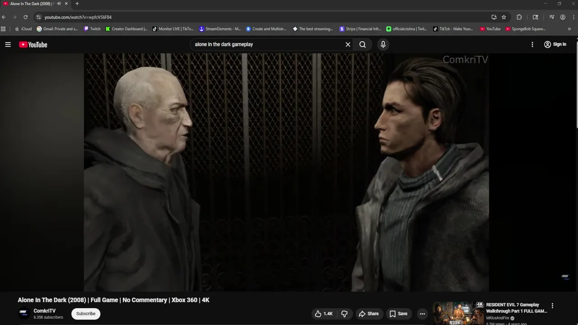This screenshot has height=325, width=578.
Task: Open the YouTube hamburger guide menu
Action: (x=8, y=44)
